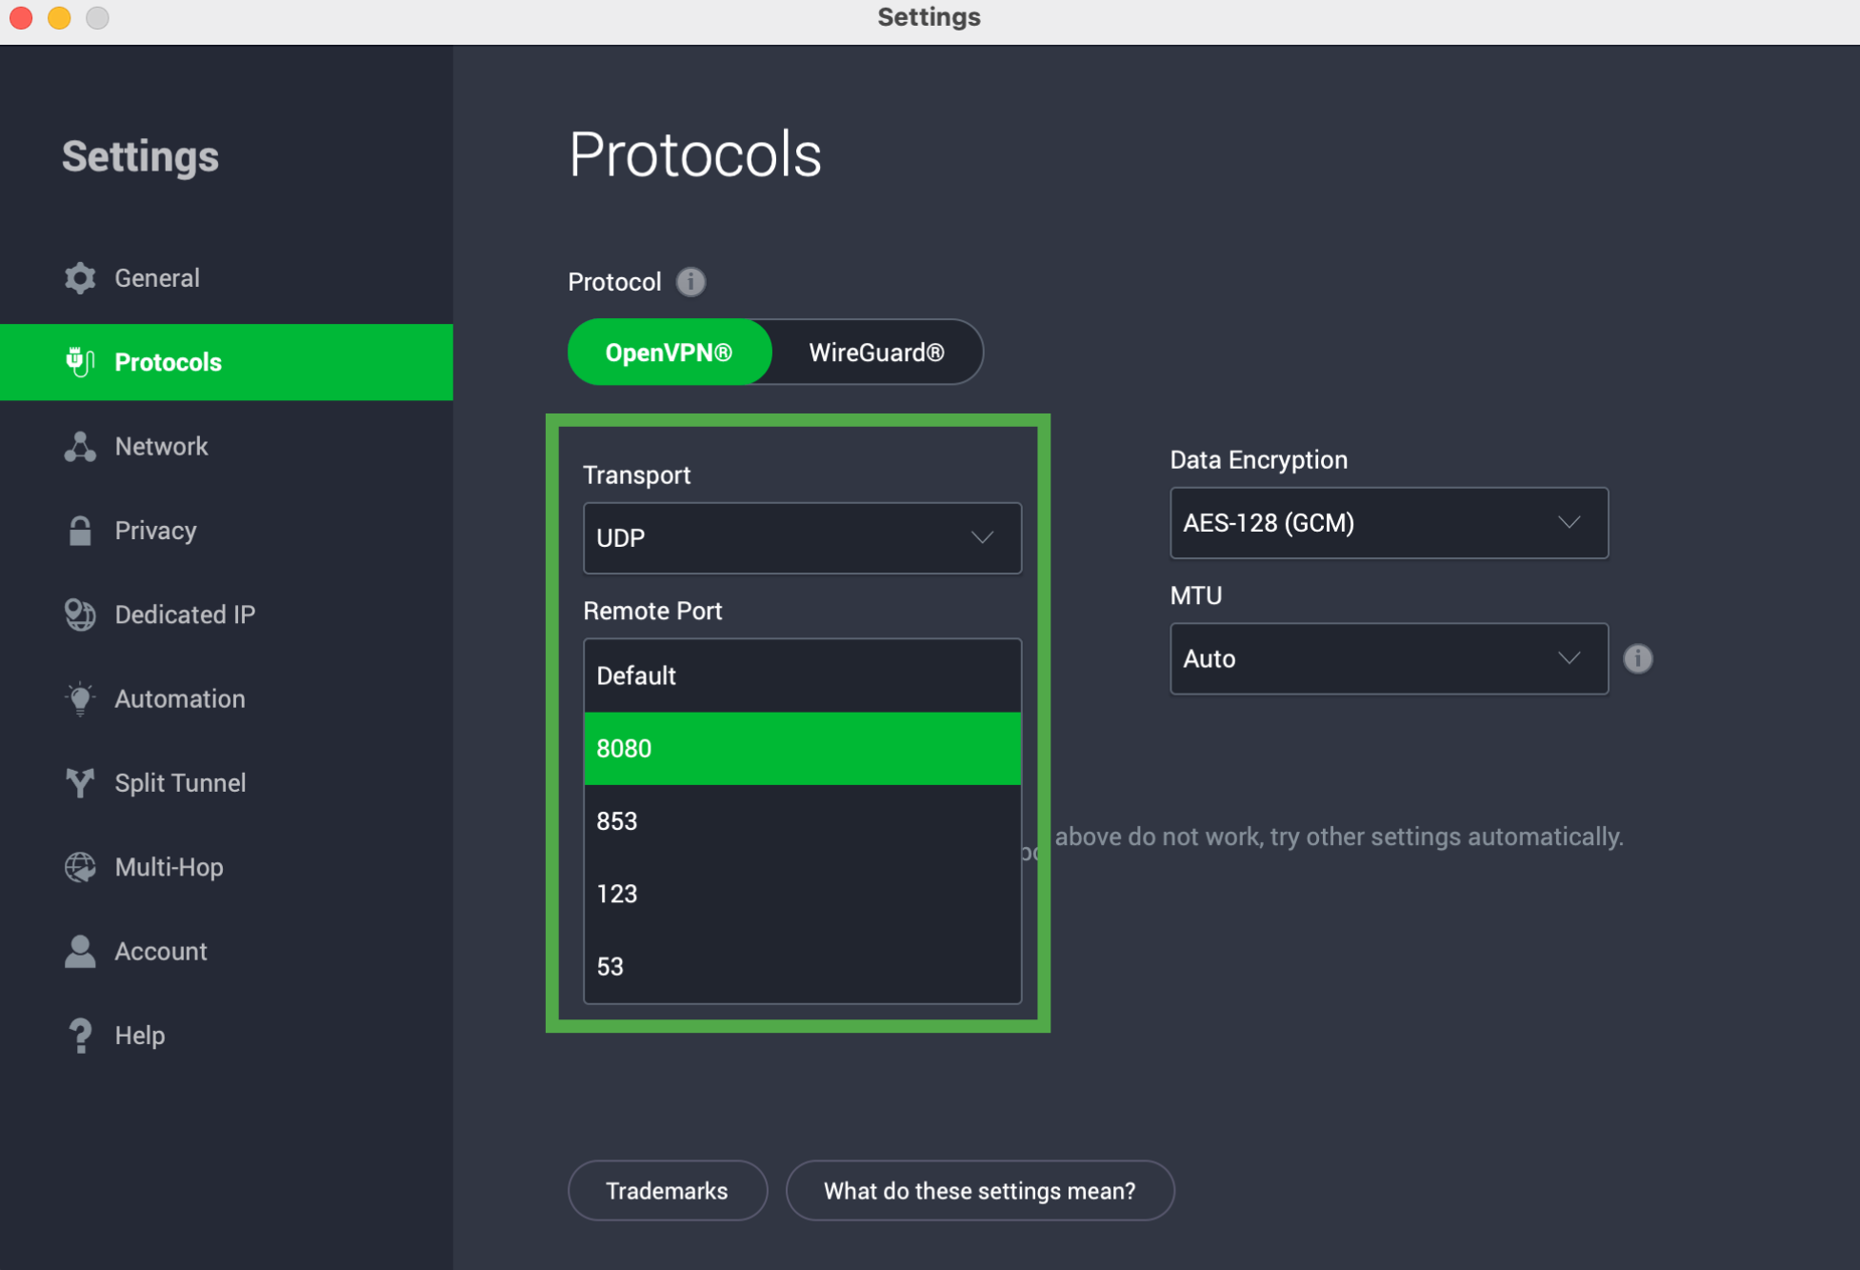Viewport: 1860px width, 1270px height.
Task: Open the MTU Auto dropdown
Action: [1389, 658]
